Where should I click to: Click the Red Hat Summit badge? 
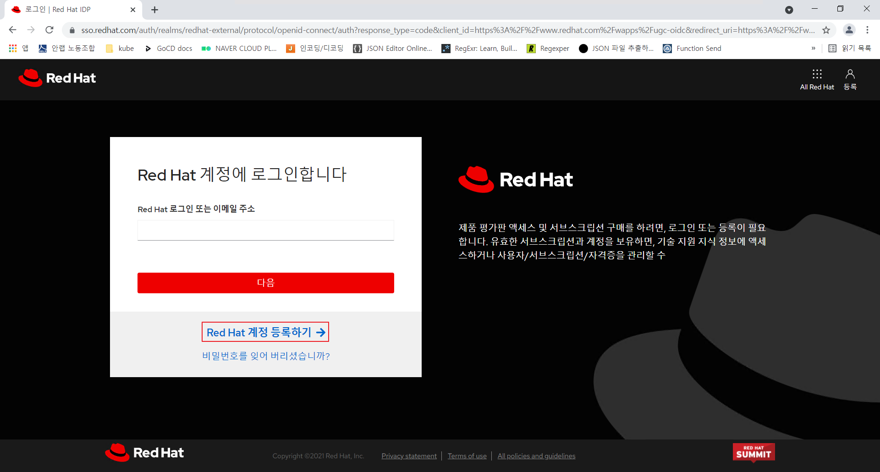[x=753, y=452]
